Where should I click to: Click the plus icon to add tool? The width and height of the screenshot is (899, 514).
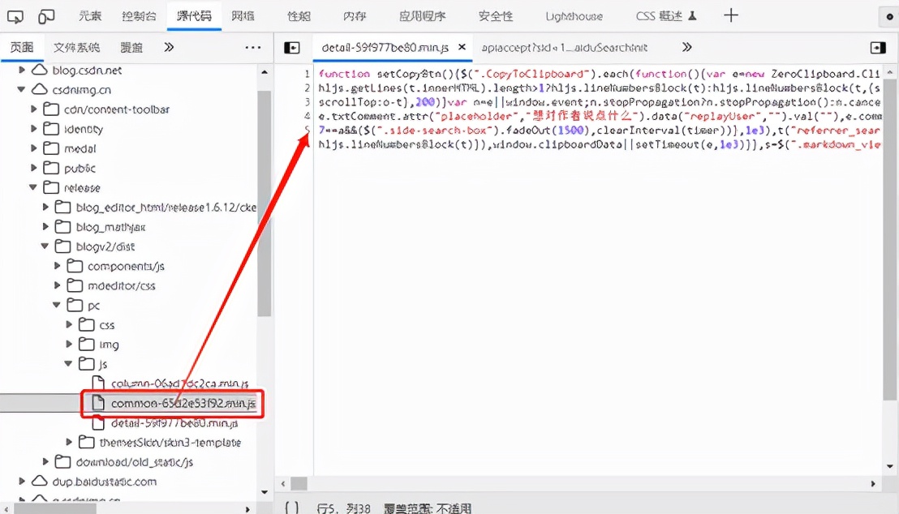[730, 15]
